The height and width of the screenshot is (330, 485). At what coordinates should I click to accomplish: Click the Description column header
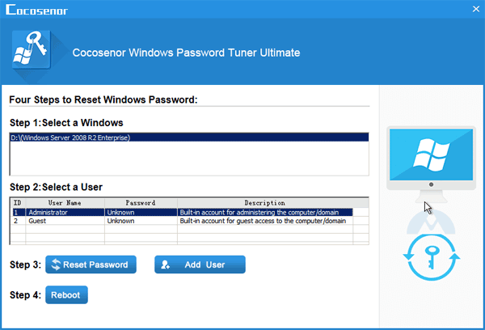click(x=265, y=203)
